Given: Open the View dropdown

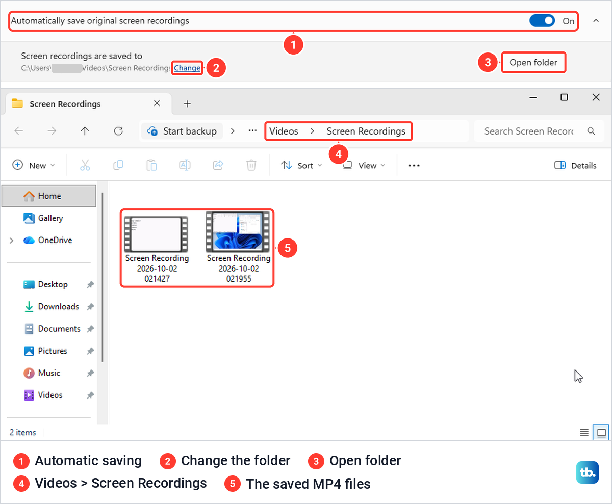Looking at the screenshot, I should (x=364, y=165).
